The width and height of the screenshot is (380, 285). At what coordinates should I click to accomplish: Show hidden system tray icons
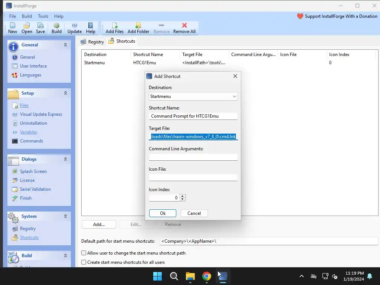tap(302, 276)
